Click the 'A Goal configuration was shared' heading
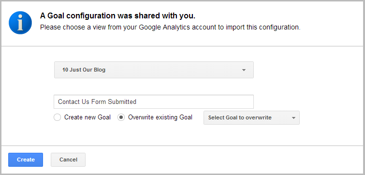The width and height of the screenshot is (365, 175). click(x=117, y=16)
